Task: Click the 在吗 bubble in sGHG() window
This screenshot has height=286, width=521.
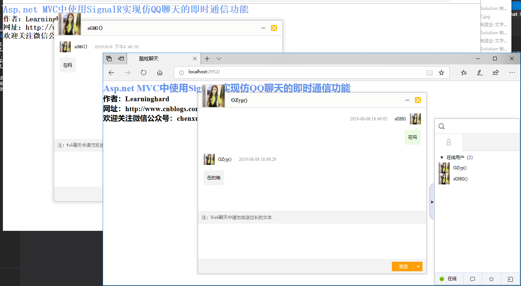Action: coord(68,65)
